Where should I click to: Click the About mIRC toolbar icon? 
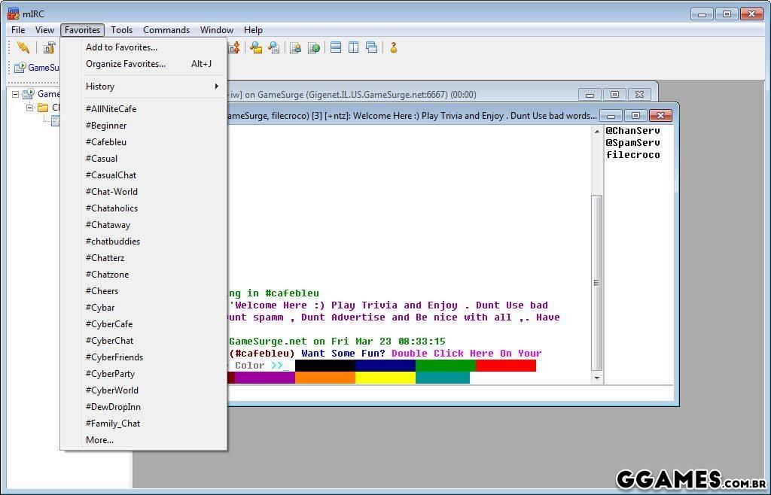393,47
